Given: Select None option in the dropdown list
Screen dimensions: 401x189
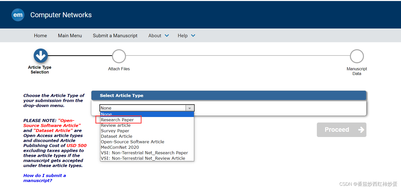Looking at the screenshot, I should (147, 114).
